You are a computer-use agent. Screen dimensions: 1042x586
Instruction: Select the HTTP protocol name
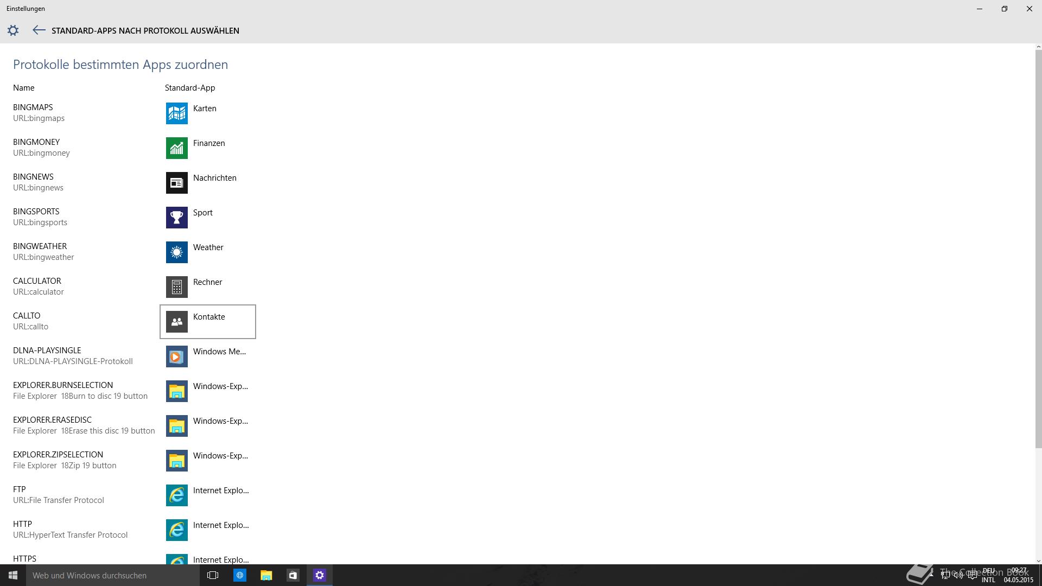click(22, 524)
